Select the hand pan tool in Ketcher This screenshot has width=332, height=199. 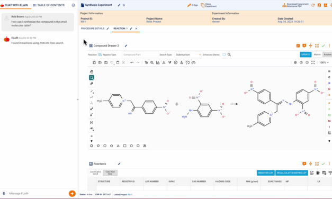92,72
